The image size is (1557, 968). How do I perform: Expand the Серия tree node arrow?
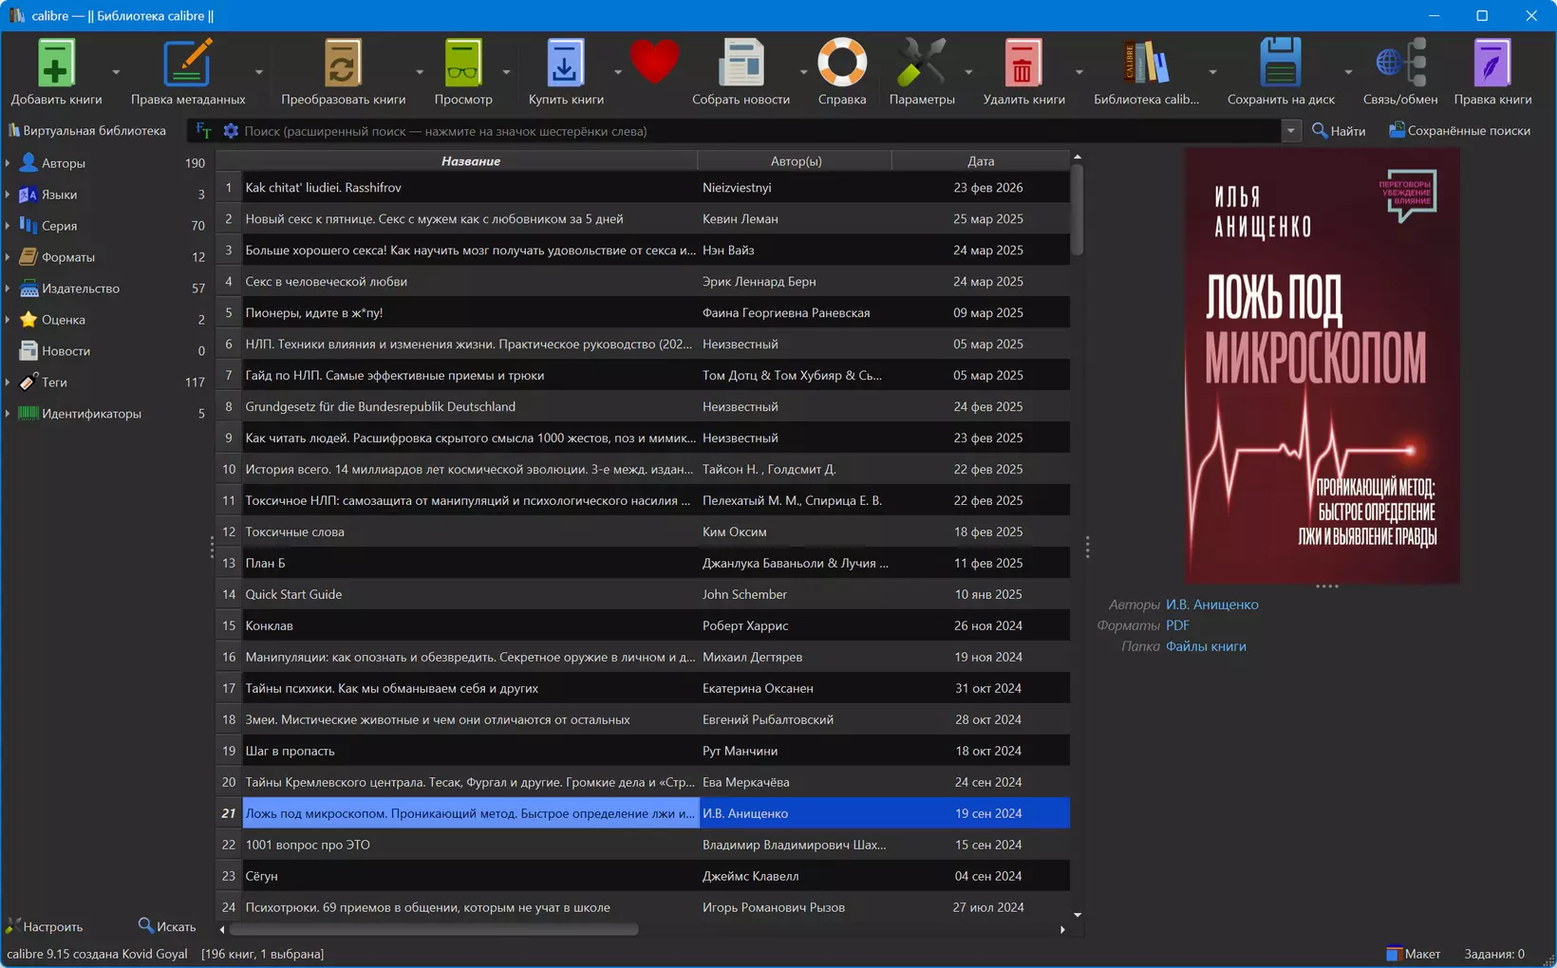[8, 226]
